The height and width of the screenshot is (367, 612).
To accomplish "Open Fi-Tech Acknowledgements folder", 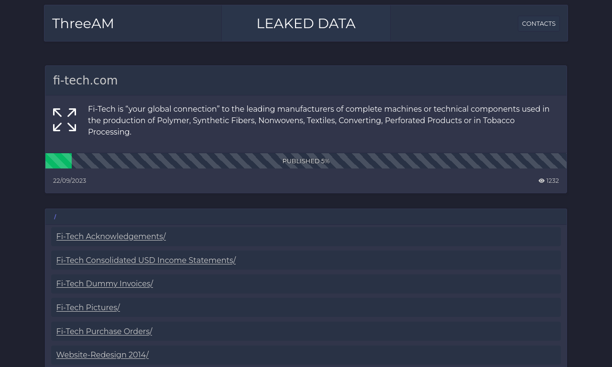I will pyautogui.click(x=111, y=237).
